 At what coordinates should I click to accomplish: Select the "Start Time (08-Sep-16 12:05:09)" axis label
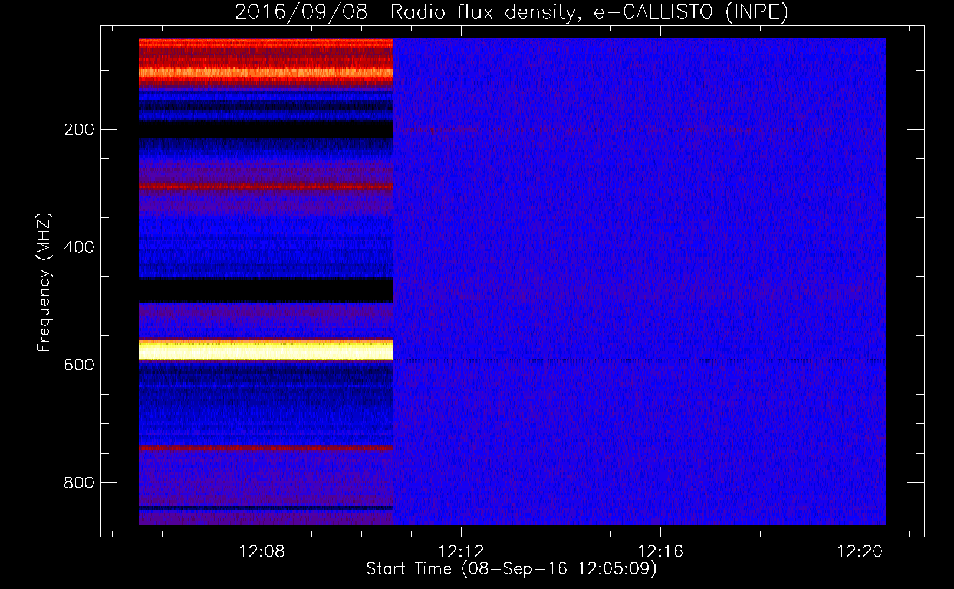click(511, 569)
